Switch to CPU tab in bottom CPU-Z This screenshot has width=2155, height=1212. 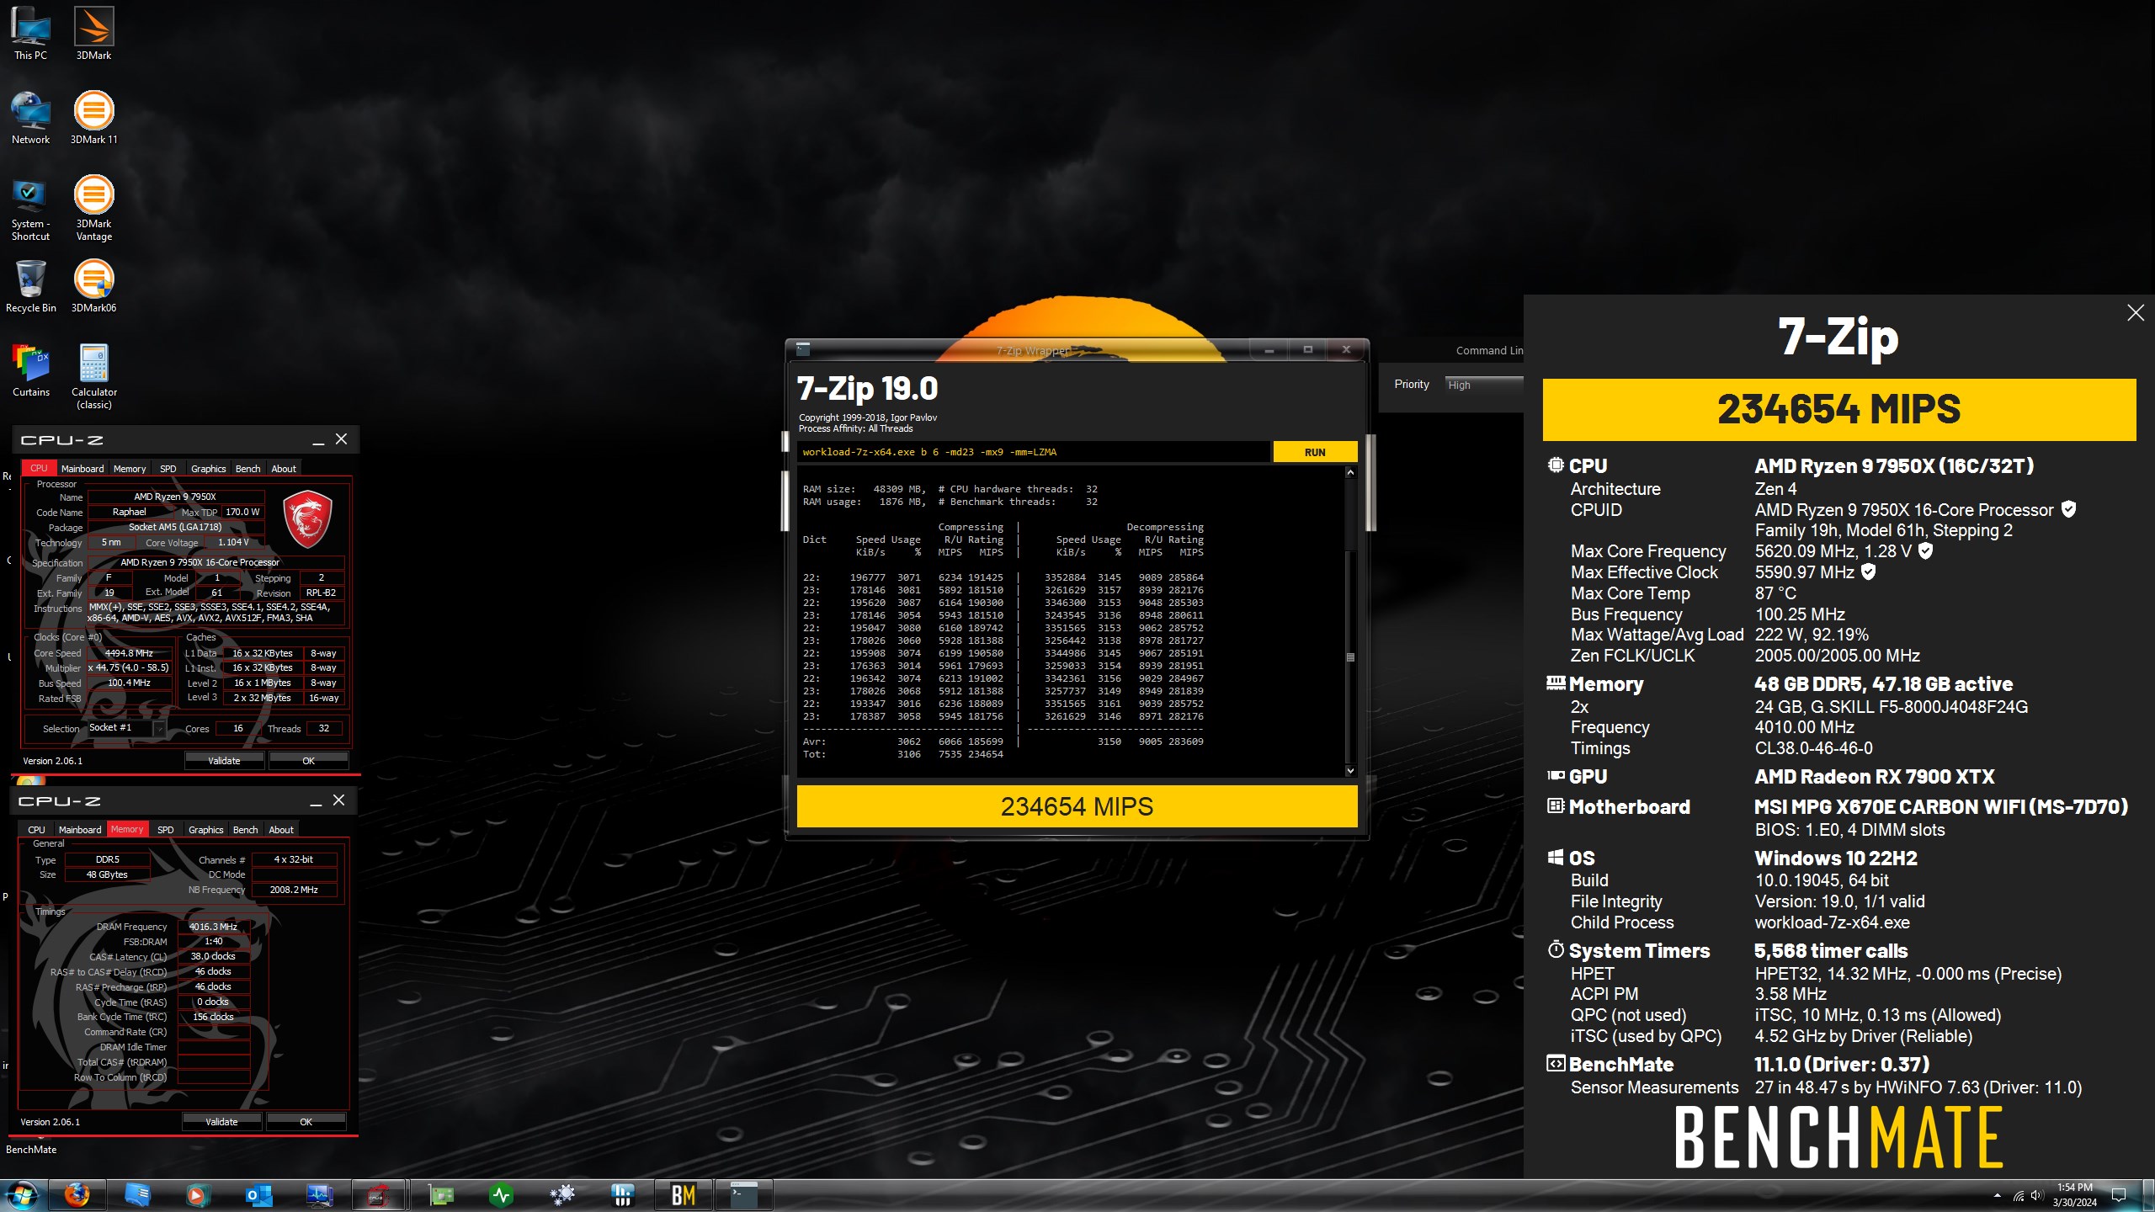point(36,830)
